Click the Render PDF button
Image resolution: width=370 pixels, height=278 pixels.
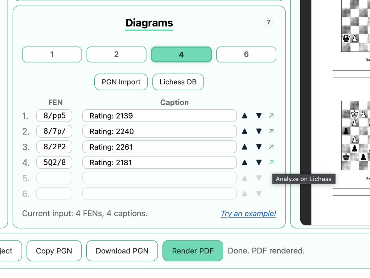(x=193, y=251)
